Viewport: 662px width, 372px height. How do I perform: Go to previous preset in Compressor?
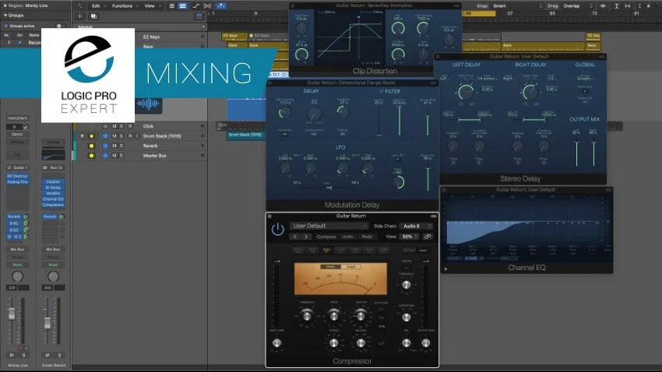295,237
